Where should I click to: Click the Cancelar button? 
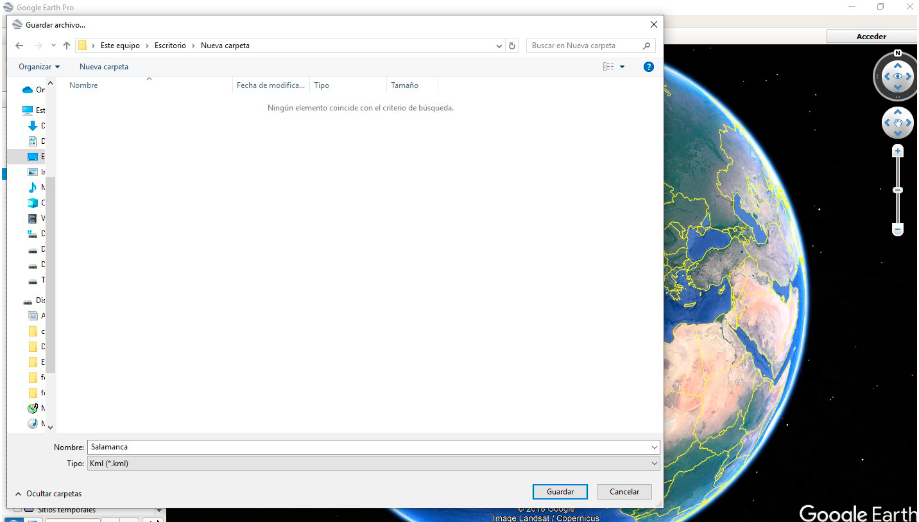pyautogui.click(x=624, y=492)
